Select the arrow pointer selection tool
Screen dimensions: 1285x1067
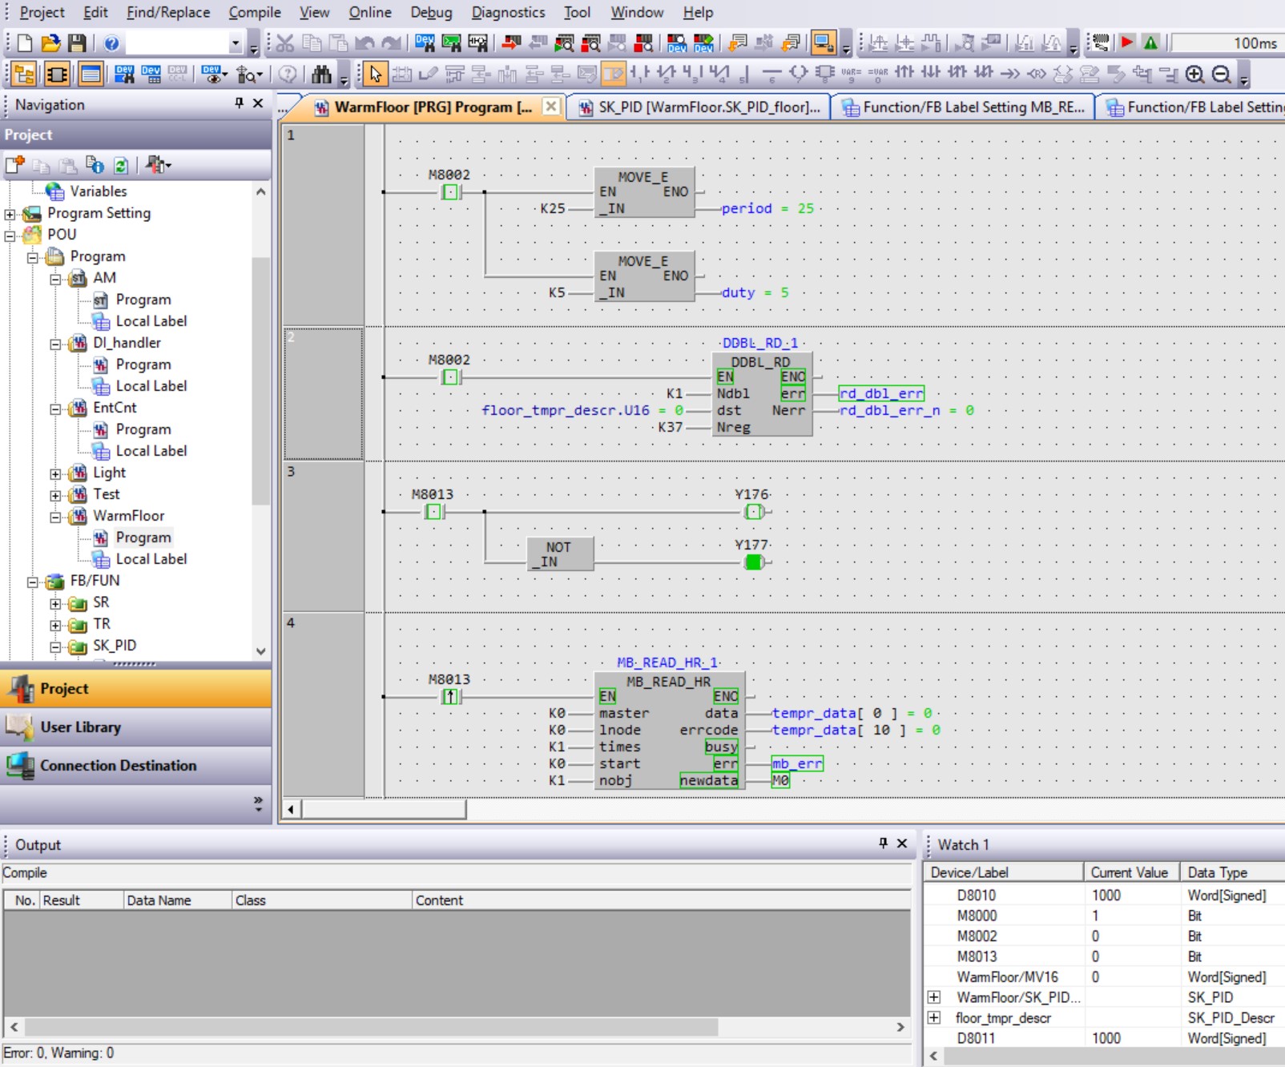[x=375, y=74]
